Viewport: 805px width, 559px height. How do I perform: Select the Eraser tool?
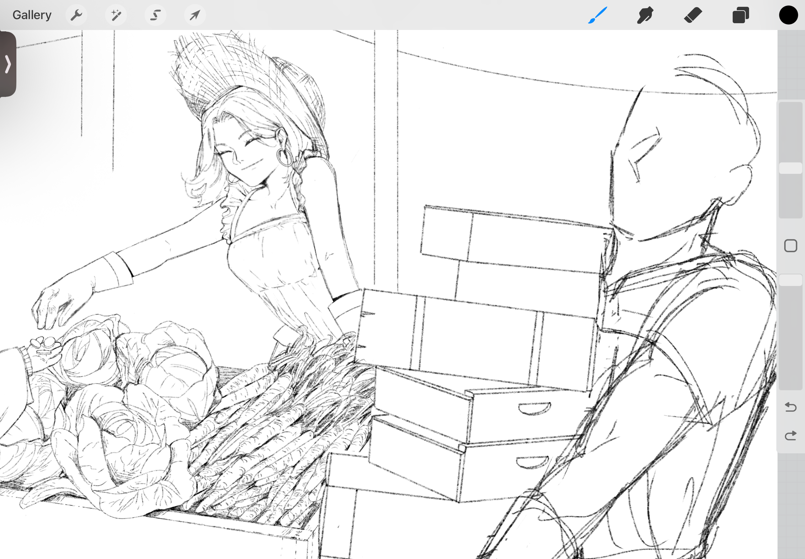point(693,15)
